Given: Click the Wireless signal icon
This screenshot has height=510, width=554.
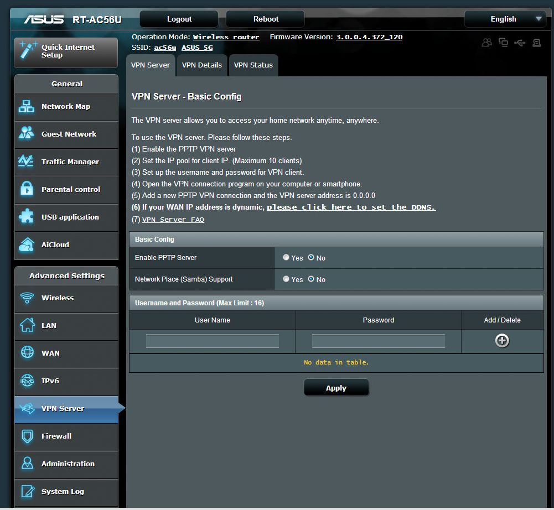Looking at the screenshot, I should pos(27,298).
